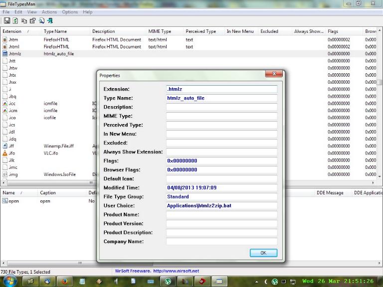This screenshot has width=383, height=287.
Task: Select the .icm file type icon
Action: [x=5, y=111]
